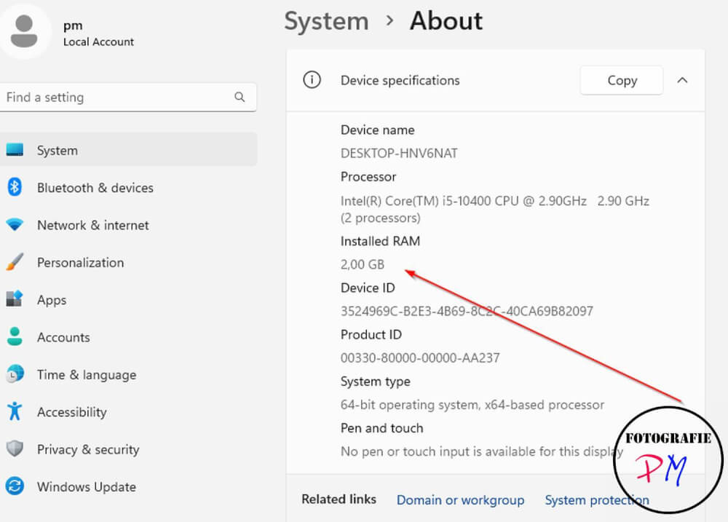Click the Windows Update sync icon

click(x=15, y=486)
